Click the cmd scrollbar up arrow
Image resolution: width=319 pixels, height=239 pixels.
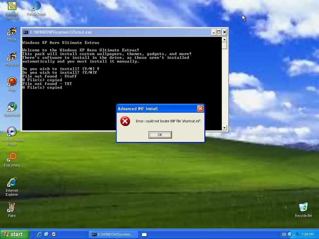(224, 40)
